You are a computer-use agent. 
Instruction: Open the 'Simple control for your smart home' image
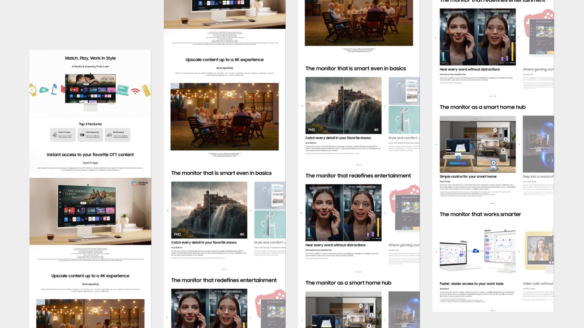click(x=478, y=144)
